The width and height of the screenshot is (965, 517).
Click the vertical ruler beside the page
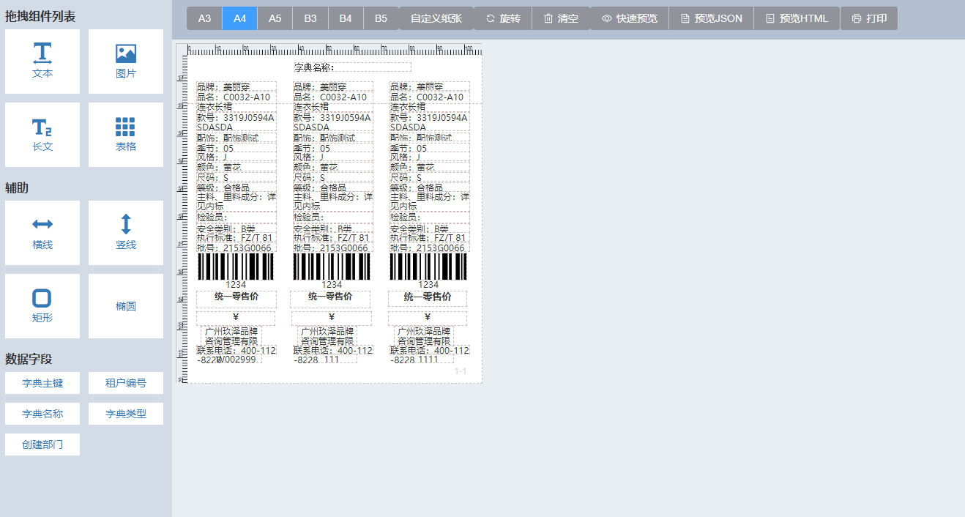[183, 218]
